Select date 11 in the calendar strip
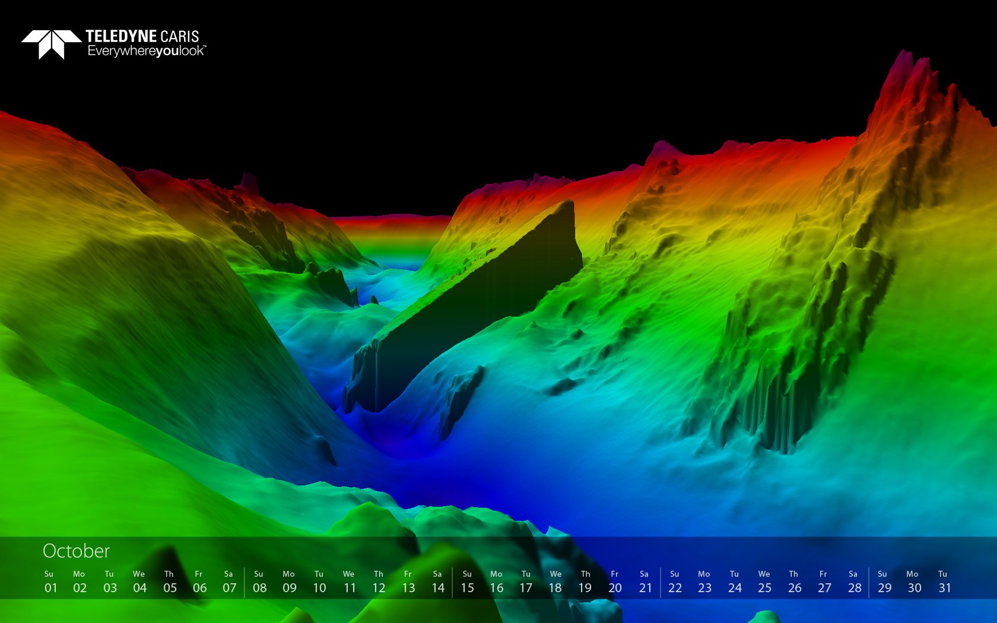Image resolution: width=997 pixels, height=623 pixels. tap(350, 588)
